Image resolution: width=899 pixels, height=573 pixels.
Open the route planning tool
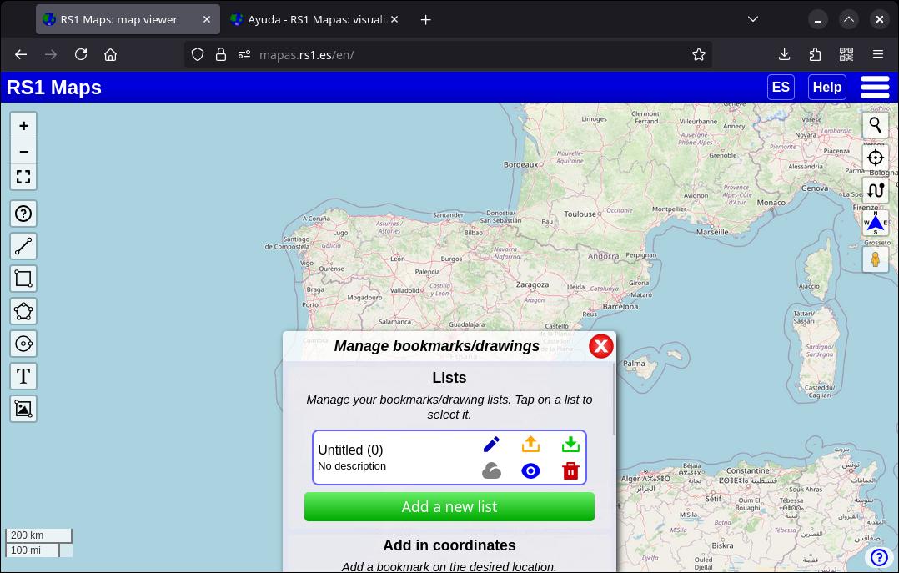(x=876, y=190)
